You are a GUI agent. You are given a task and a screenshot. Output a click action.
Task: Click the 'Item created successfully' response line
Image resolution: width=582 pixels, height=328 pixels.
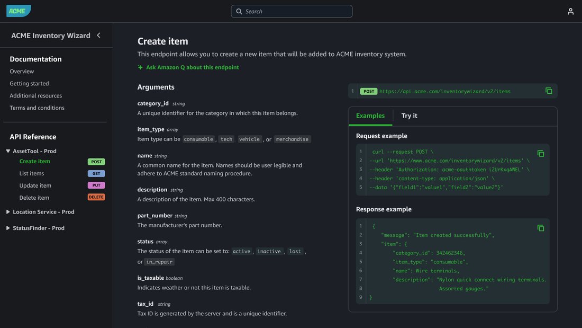(x=438, y=235)
